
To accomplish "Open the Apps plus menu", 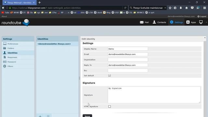I will pyautogui.click(x=191, y=22).
